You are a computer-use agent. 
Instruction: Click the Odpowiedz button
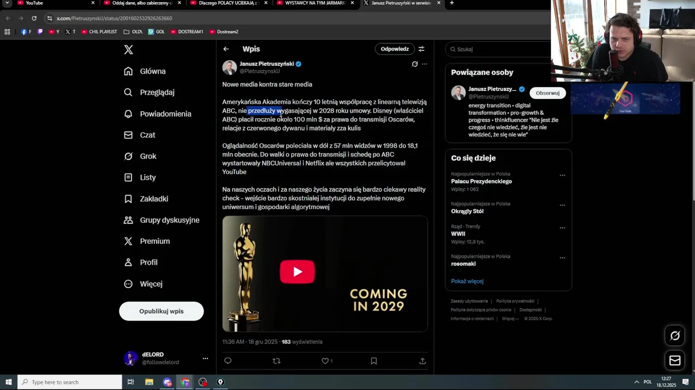click(x=395, y=49)
